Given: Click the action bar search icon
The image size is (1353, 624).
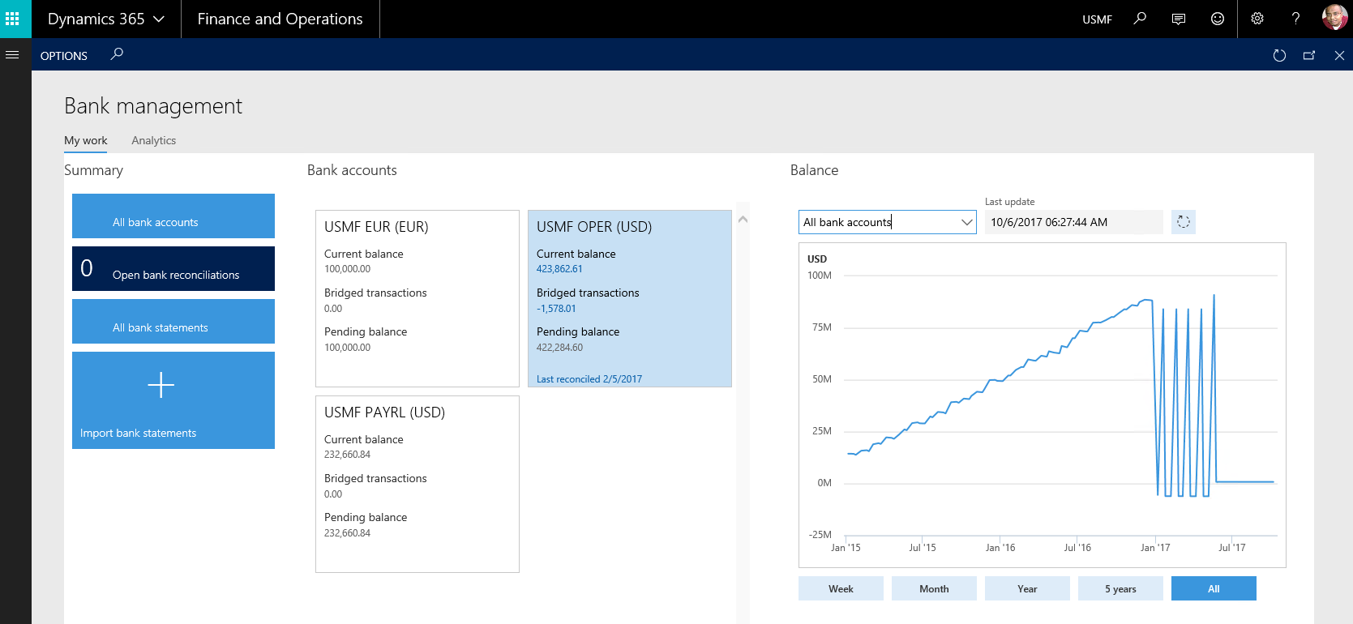Looking at the screenshot, I should click(x=117, y=54).
